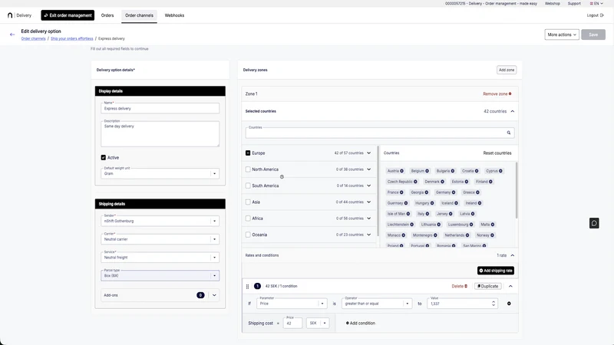The image size is (614, 345).
Task: Open More actions menu
Action: pyautogui.click(x=562, y=34)
